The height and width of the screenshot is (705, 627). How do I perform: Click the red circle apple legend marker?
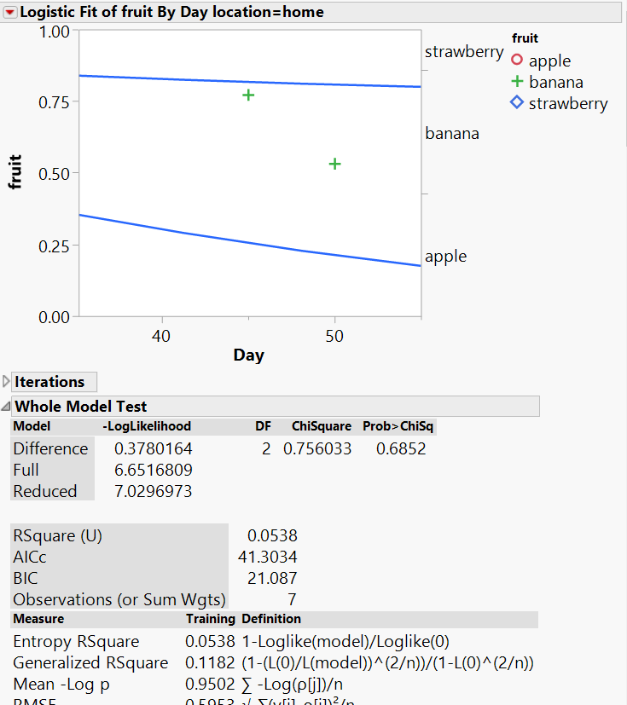[517, 61]
